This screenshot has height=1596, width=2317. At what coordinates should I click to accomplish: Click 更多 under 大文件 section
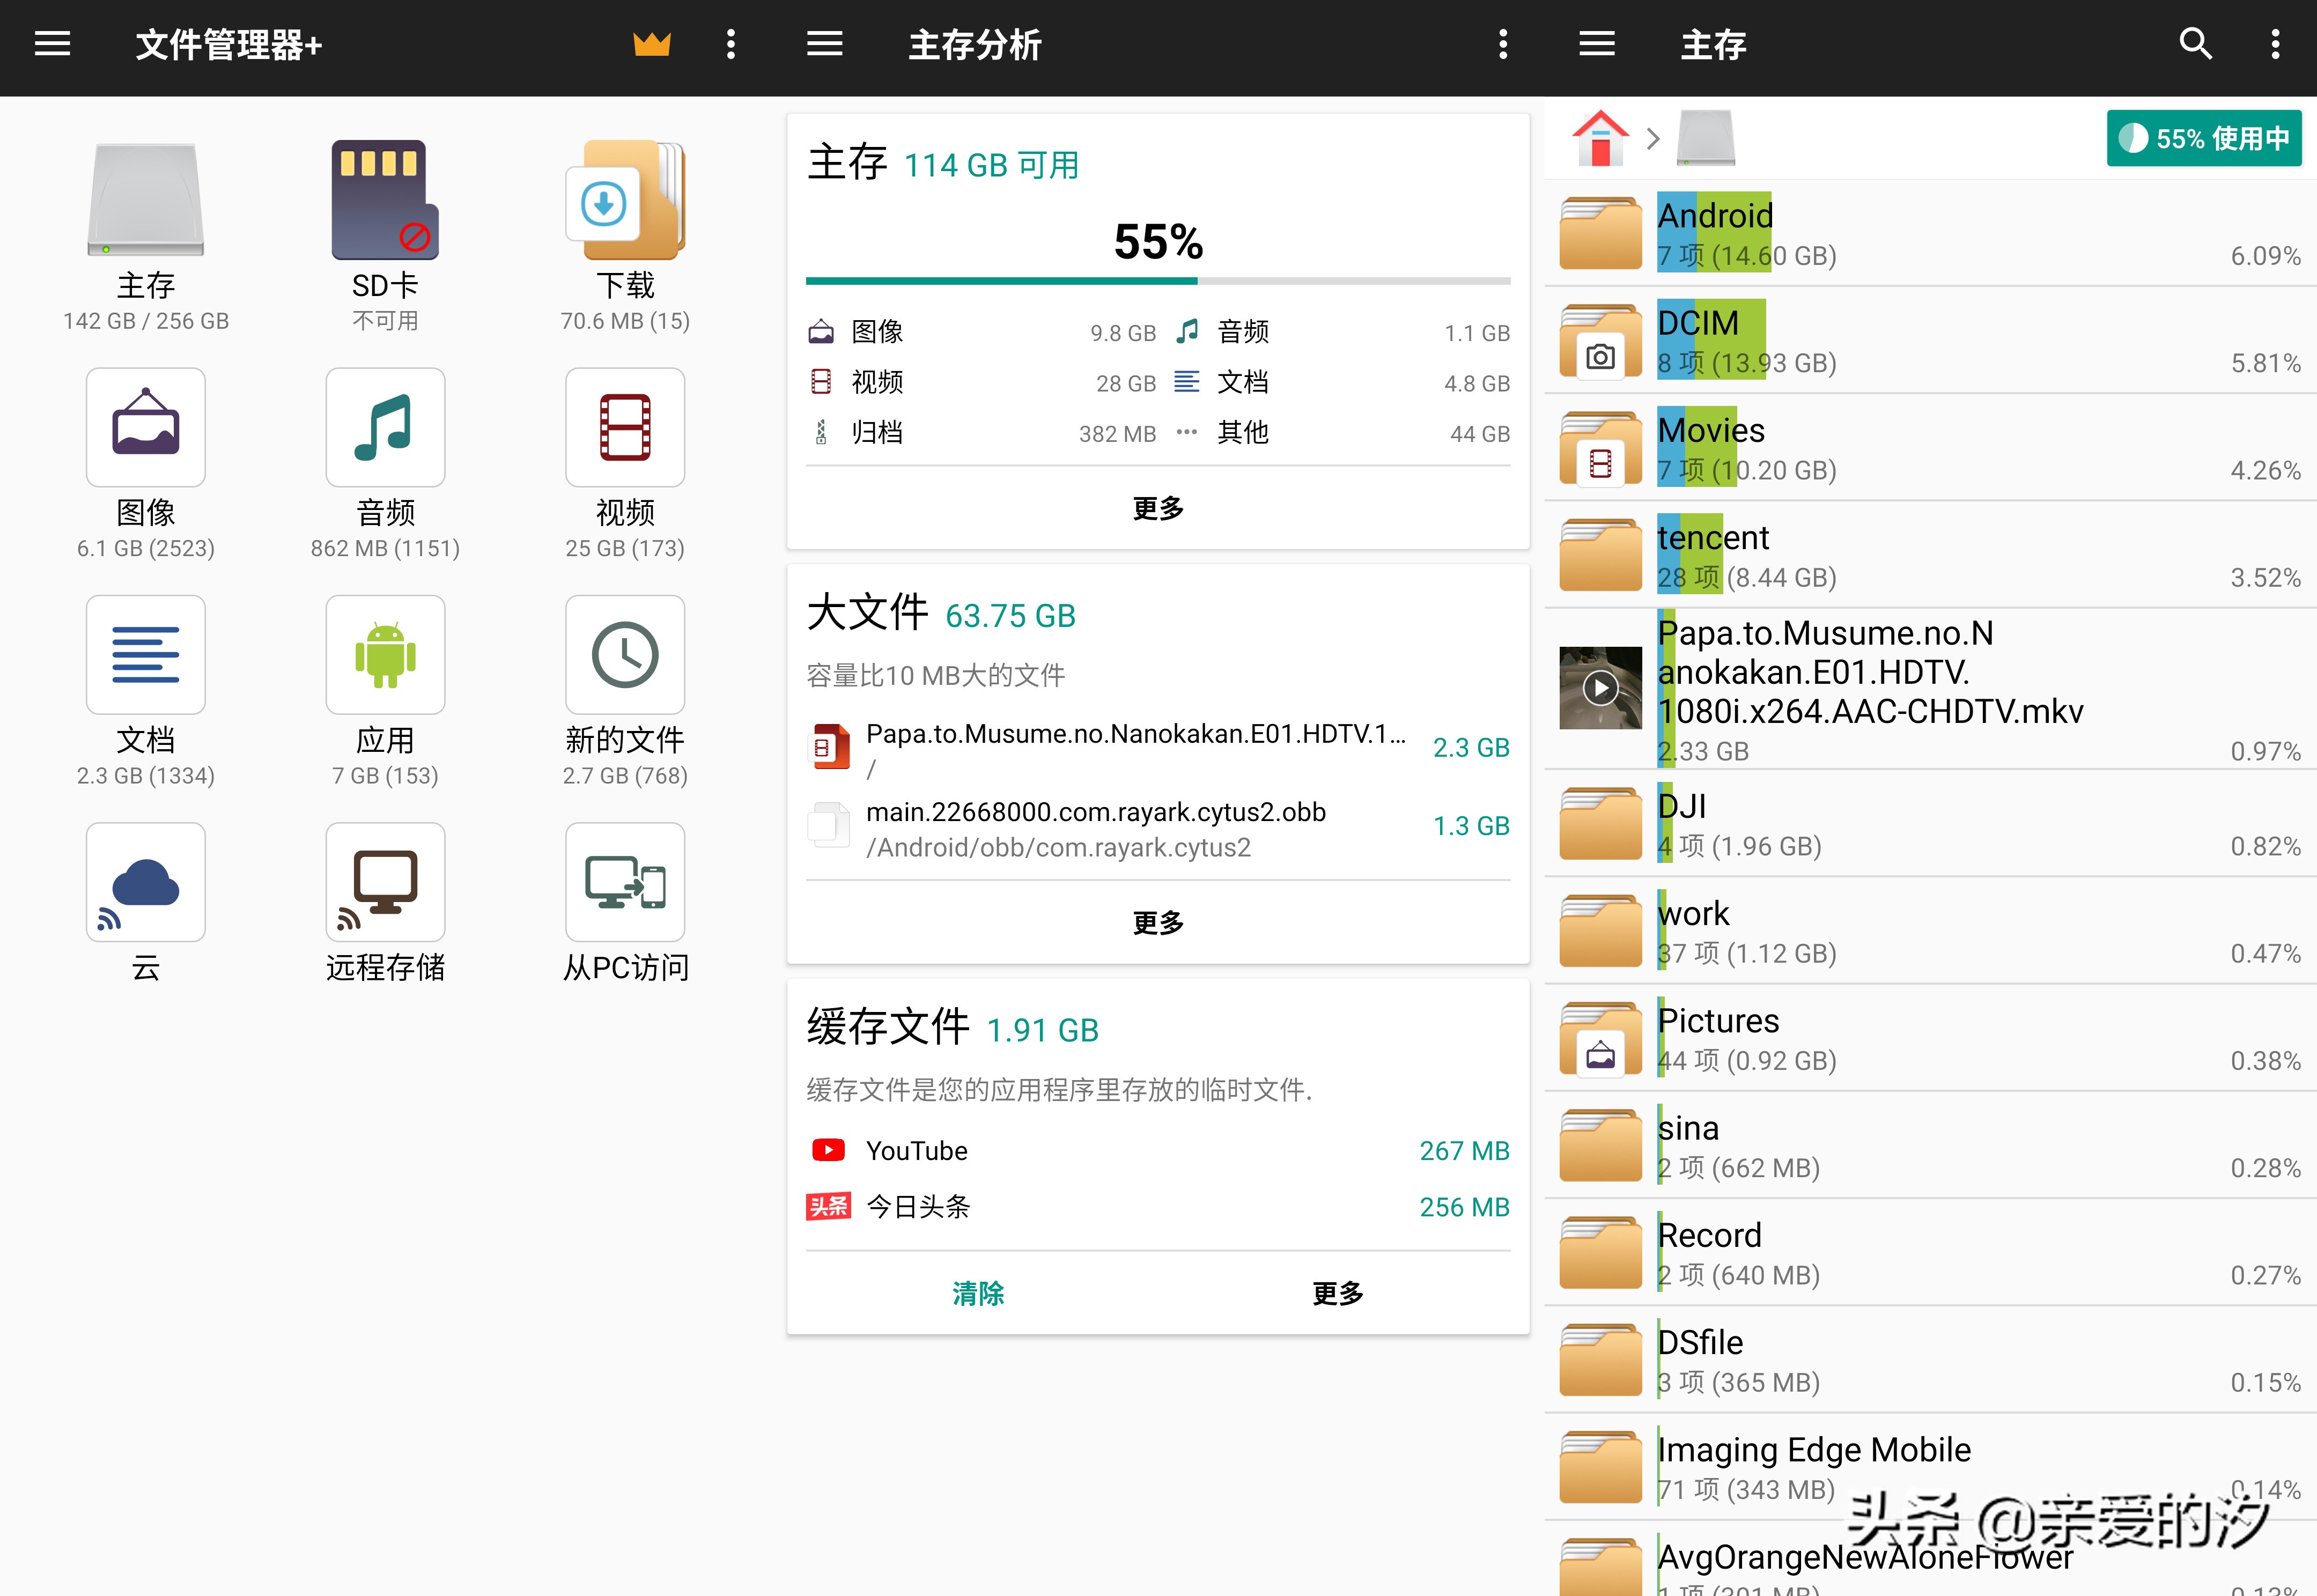click(x=1158, y=923)
